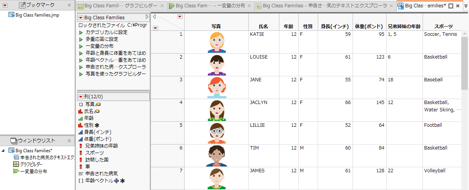
Task: Click the formula plus icon beside 年齢ベクトル
Action: tap(117, 180)
